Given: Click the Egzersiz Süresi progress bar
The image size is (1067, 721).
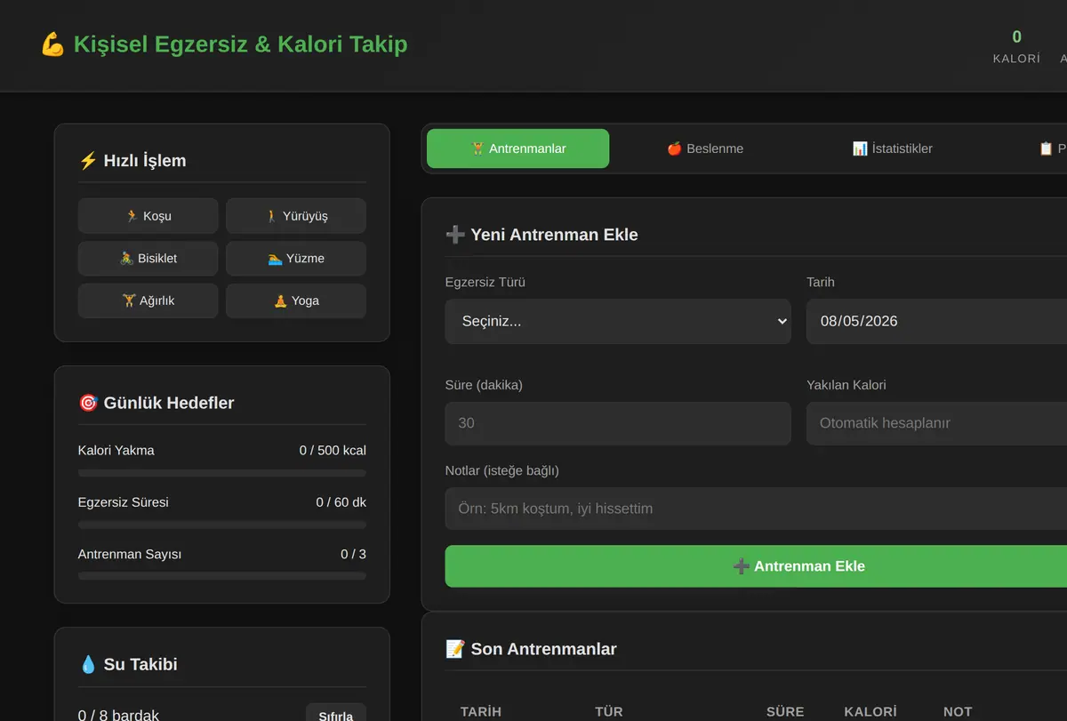Looking at the screenshot, I should pyautogui.click(x=221, y=525).
